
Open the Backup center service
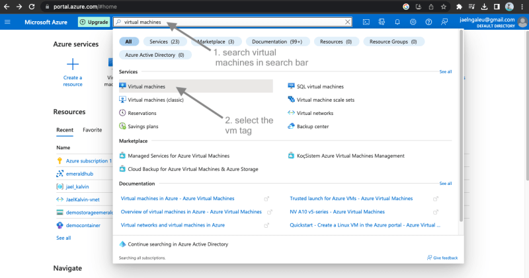pyautogui.click(x=312, y=126)
